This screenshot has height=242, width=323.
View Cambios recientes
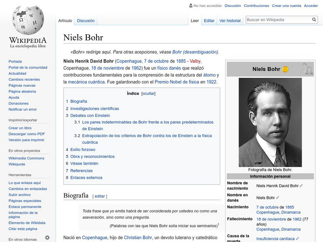click(x=24, y=79)
